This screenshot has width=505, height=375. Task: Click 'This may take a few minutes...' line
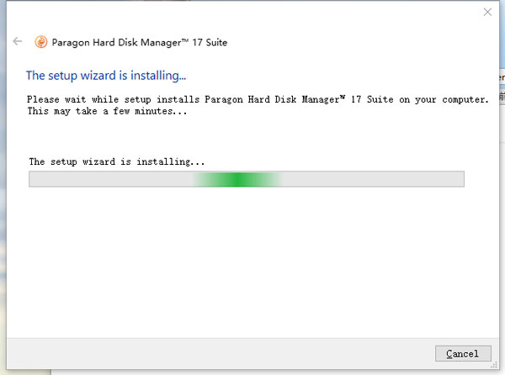click(108, 110)
